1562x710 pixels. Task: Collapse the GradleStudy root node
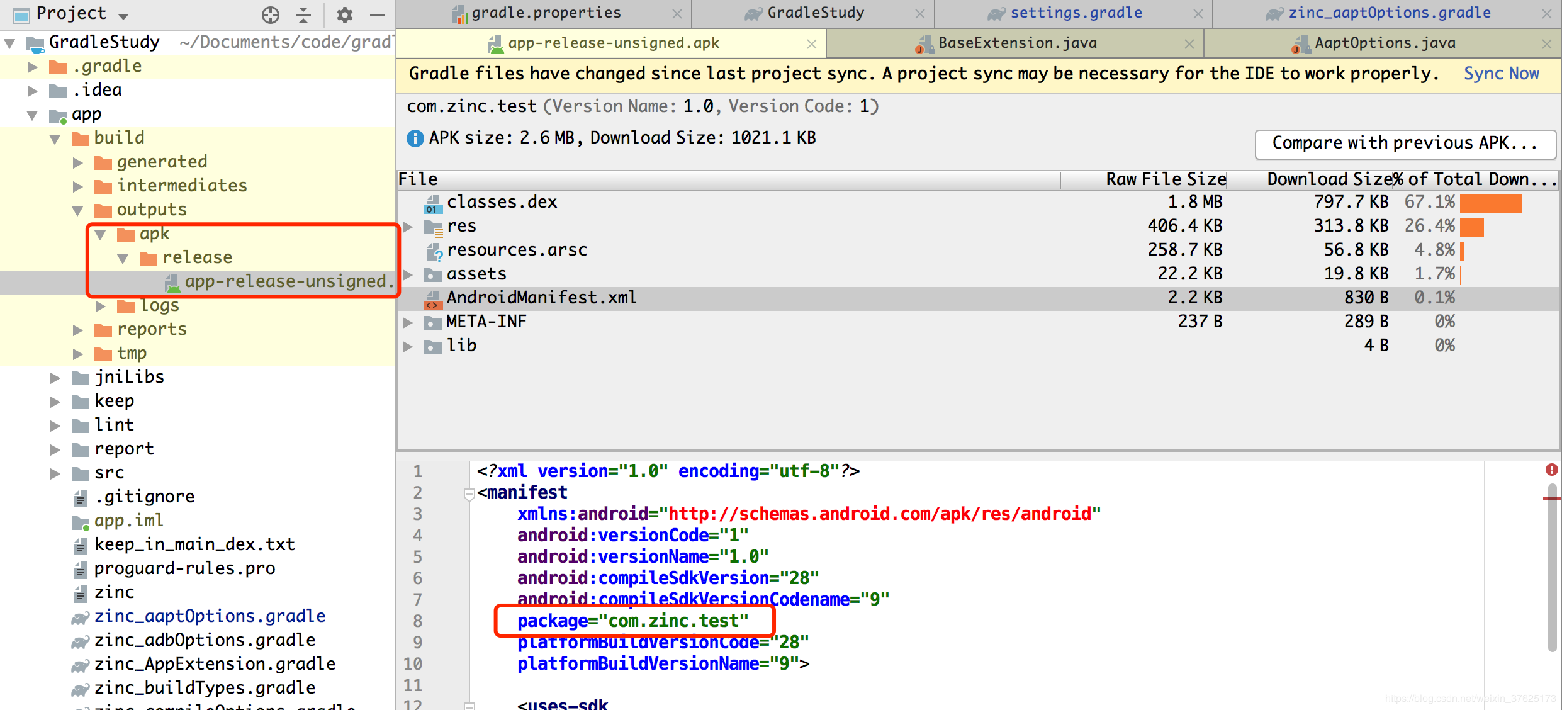10,43
